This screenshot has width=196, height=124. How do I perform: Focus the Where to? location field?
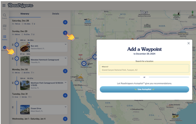point(144,68)
